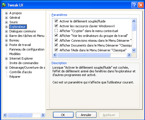Toggle Activer les raccourcis clavier Windows+X
Image resolution: width=145 pixels, height=120 pixels.
pos(56,26)
